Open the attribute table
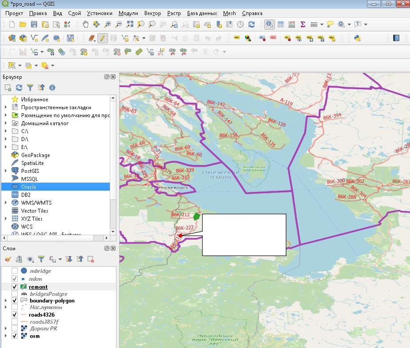The width and height of the screenshot is (410, 348). 281,24
